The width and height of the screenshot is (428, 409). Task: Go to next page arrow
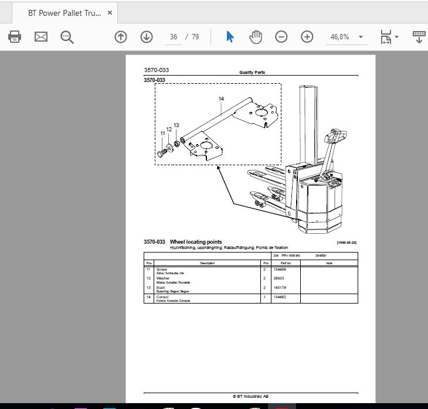pos(147,37)
